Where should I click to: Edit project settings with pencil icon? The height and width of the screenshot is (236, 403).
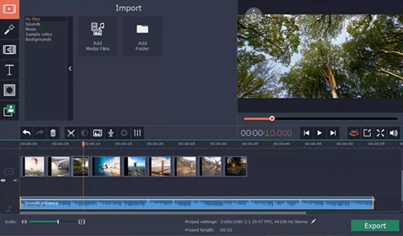[313, 221]
